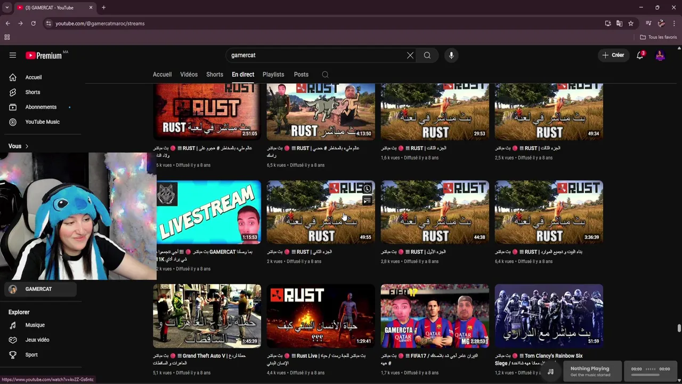
Task: Open the Tous les favoris bookmarks folder
Action: pyautogui.click(x=658, y=37)
